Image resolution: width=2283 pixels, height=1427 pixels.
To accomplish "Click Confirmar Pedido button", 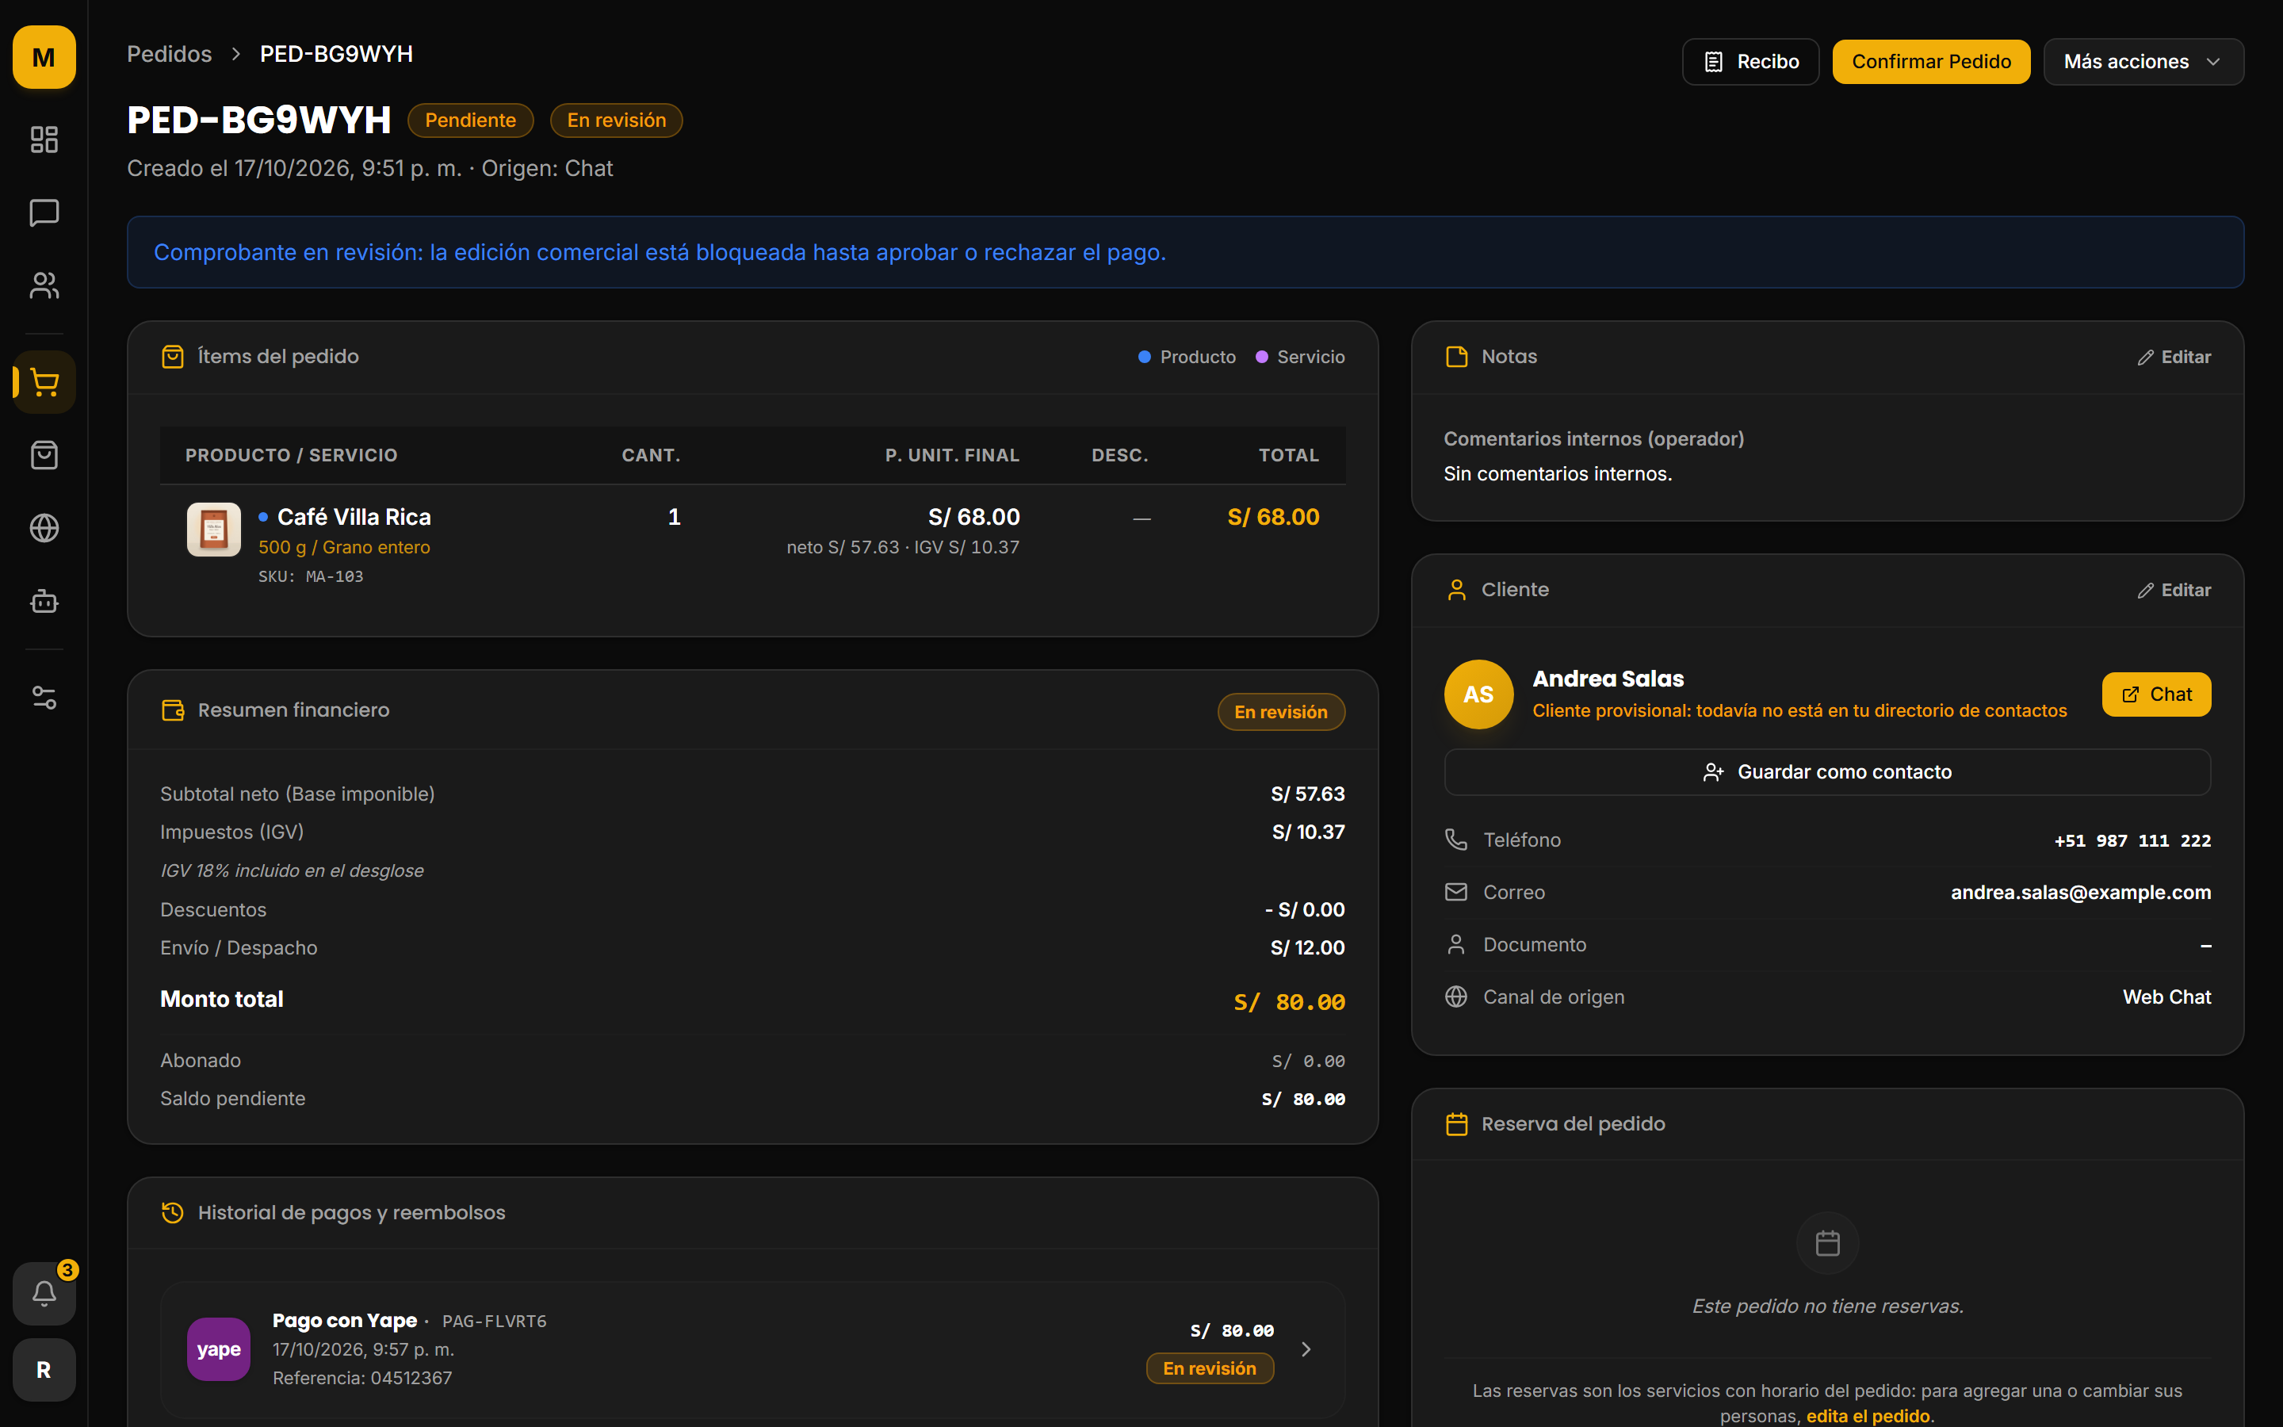I will click(x=1931, y=61).
